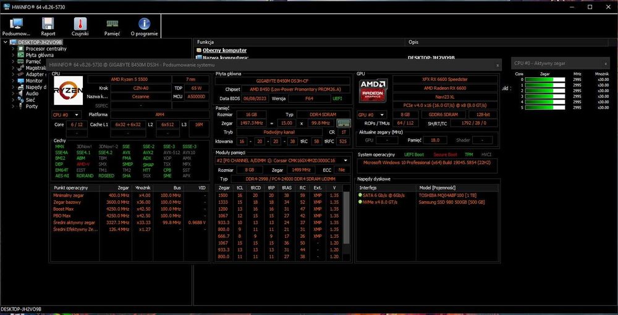Click the Pamięć tree node icon
This screenshot has width=618, height=315.
pyautogui.click(x=21, y=61)
